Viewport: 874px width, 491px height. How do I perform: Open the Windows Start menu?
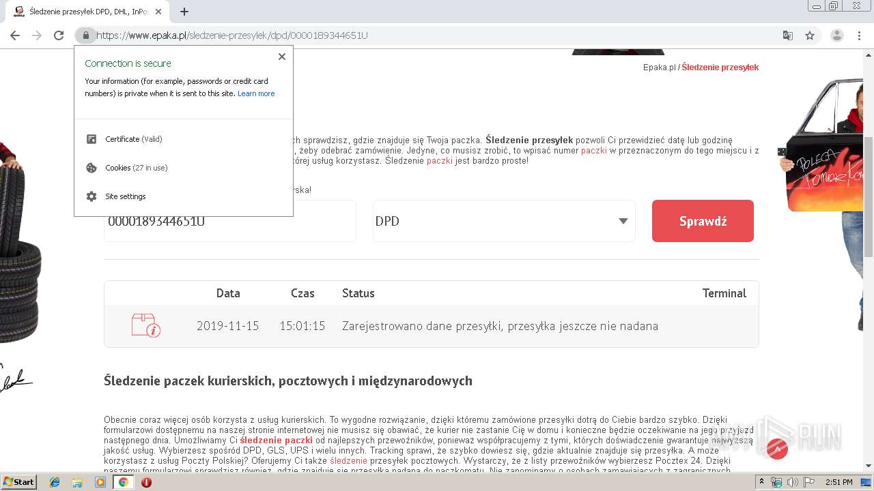[19, 482]
